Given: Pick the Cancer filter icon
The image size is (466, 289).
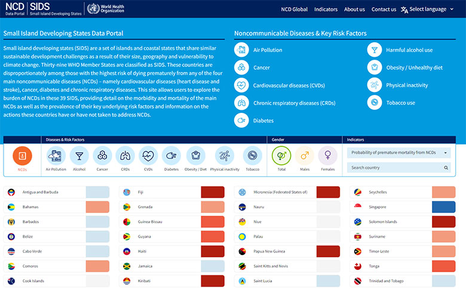Looking at the screenshot, I should [102, 156].
